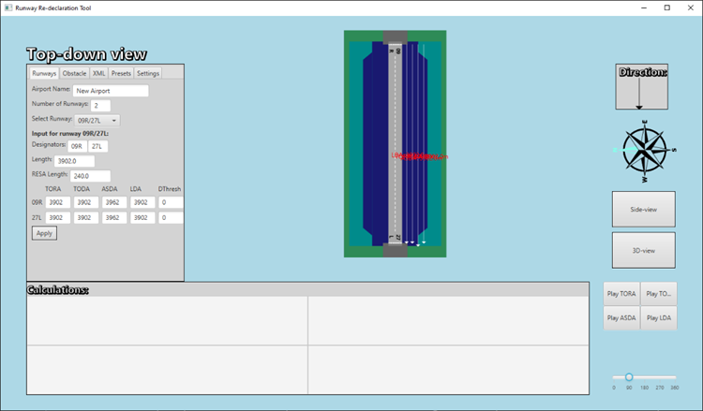Switch to the Runways tab

coord(44,73)
